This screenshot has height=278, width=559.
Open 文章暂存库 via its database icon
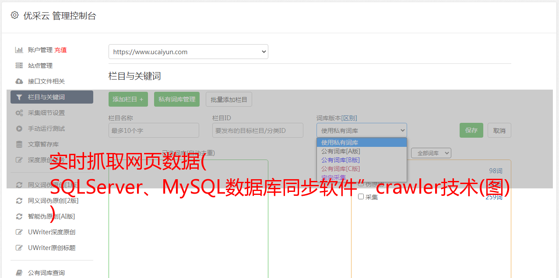[19, 144]
